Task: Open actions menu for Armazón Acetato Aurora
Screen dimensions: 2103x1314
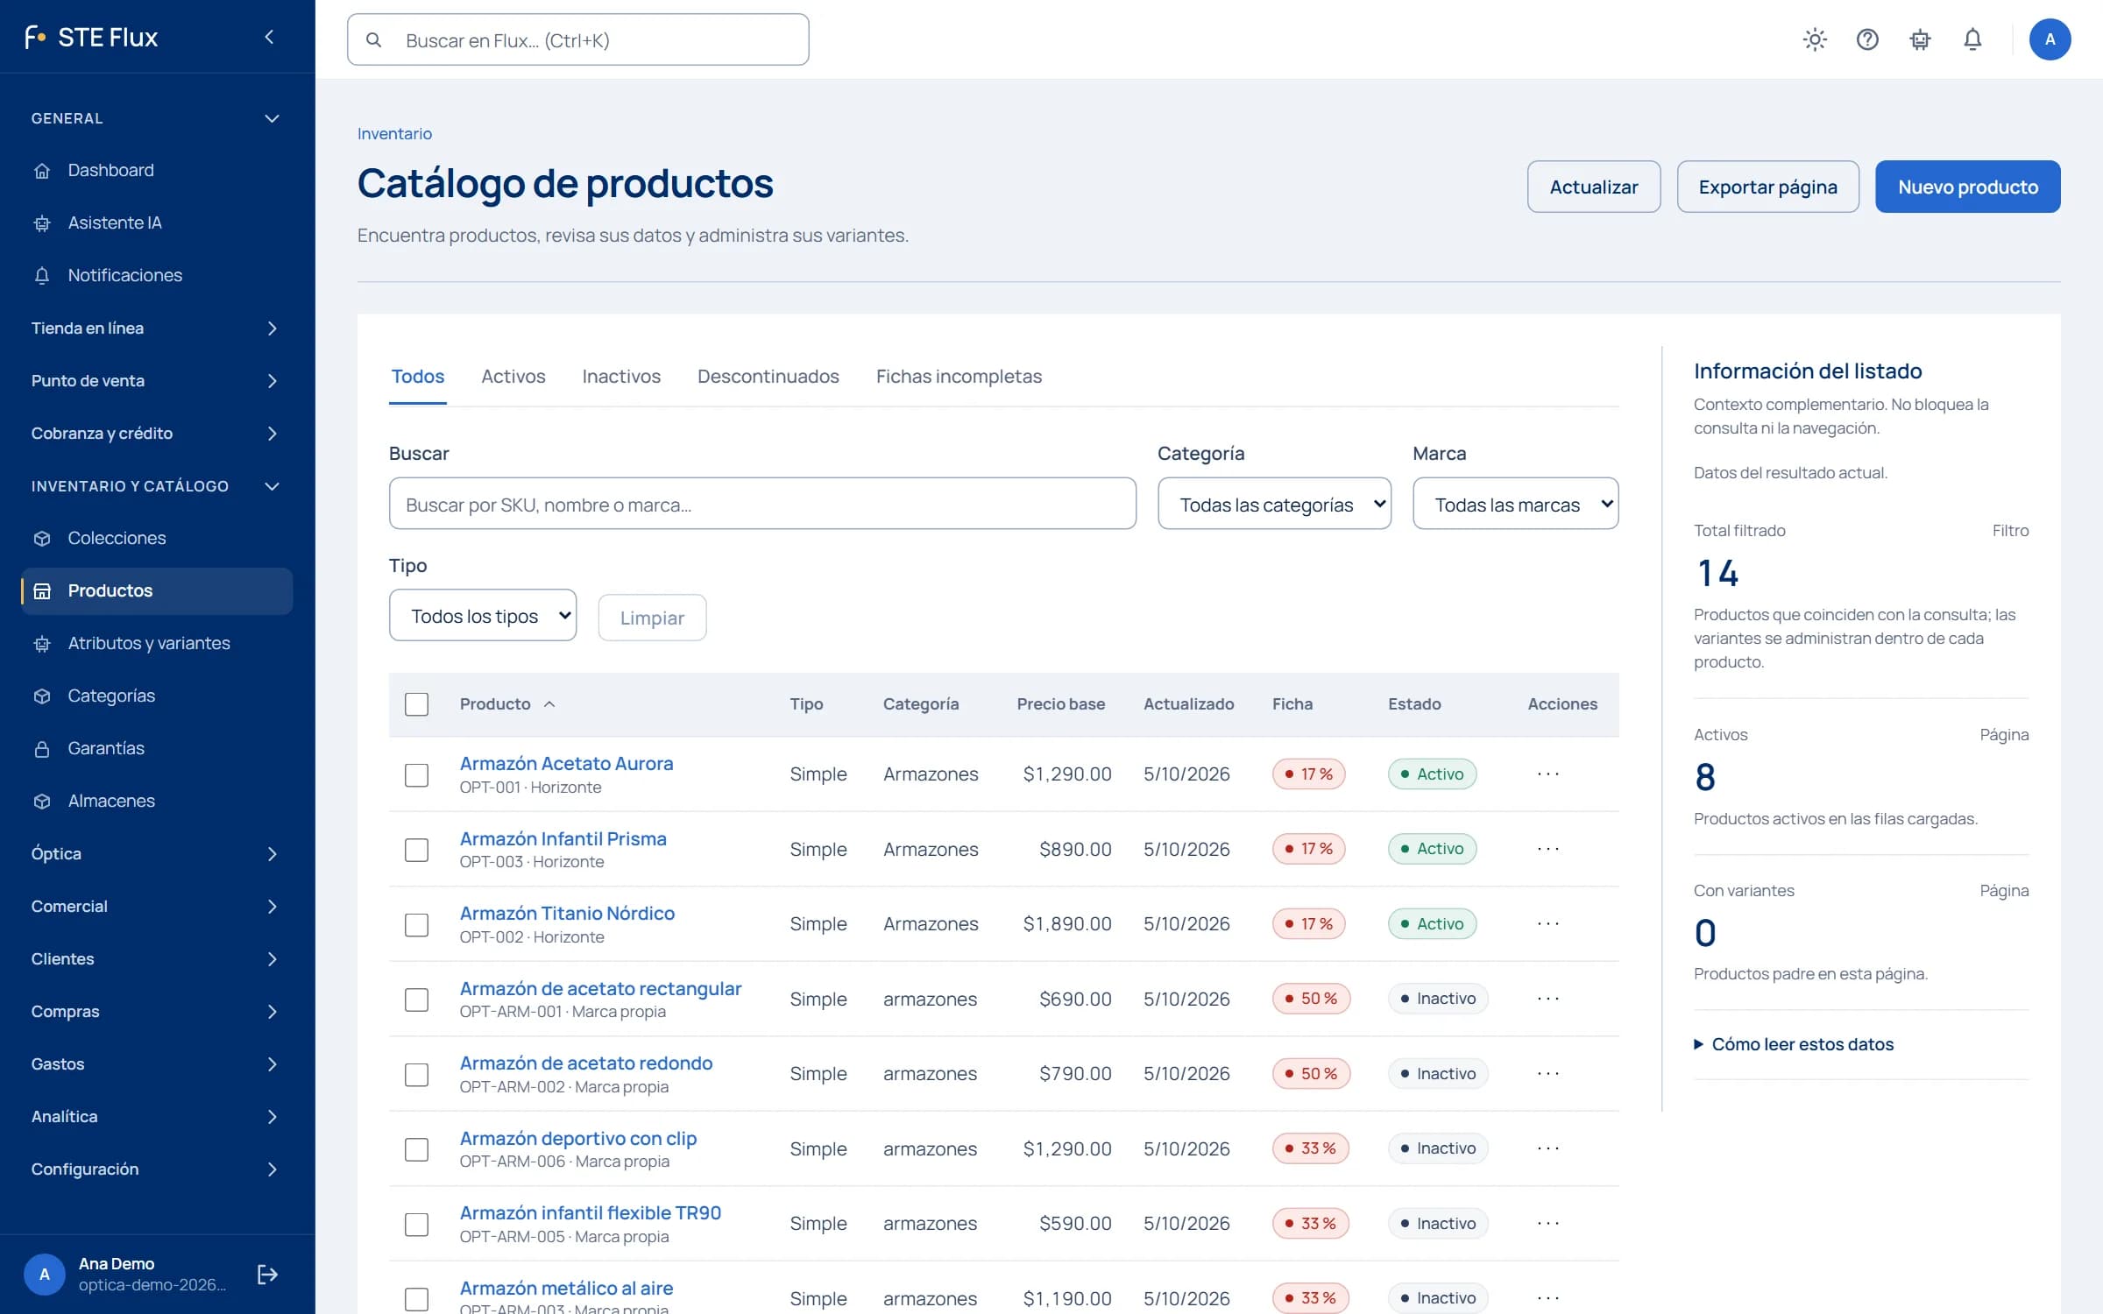Action: coord(1548,774)
